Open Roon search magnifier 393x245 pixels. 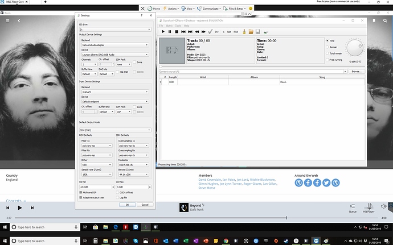[385, 20]
